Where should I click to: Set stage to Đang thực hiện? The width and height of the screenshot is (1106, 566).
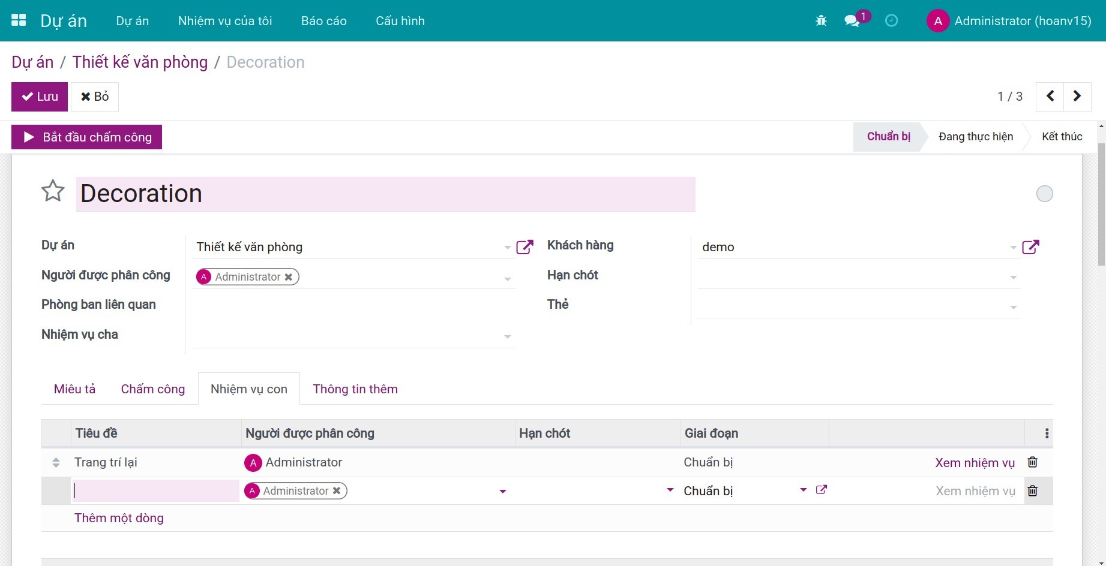click(x=975, y=137)
